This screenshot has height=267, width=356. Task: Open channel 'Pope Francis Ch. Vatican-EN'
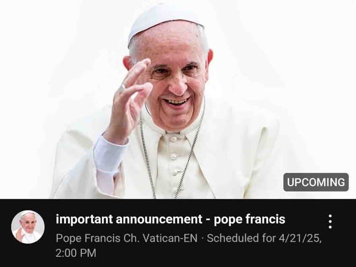click(x=126, y=238)
